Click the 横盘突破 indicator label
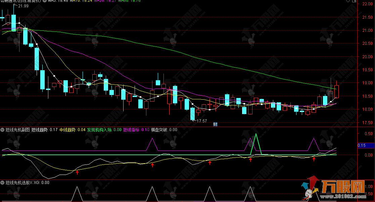375x202 pixels. click(159, 129)
